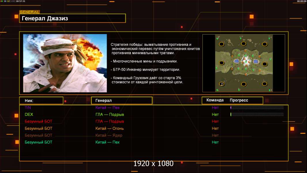The width and height of the screenshot is (307, 173).
Task: Click the 'Стратегия победы' description paragraph
Action: click(x=155, y=49)
